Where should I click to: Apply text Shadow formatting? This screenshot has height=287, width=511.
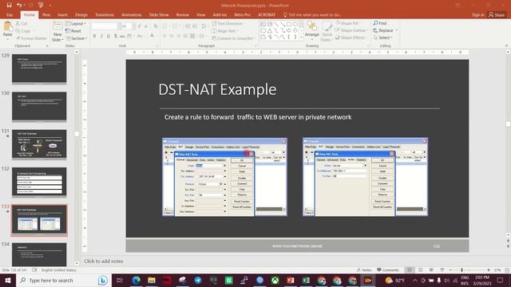(x=115, y=36)
